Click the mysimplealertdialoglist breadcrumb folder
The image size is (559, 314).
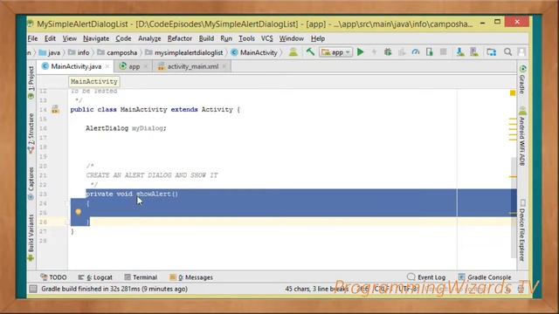184,52
